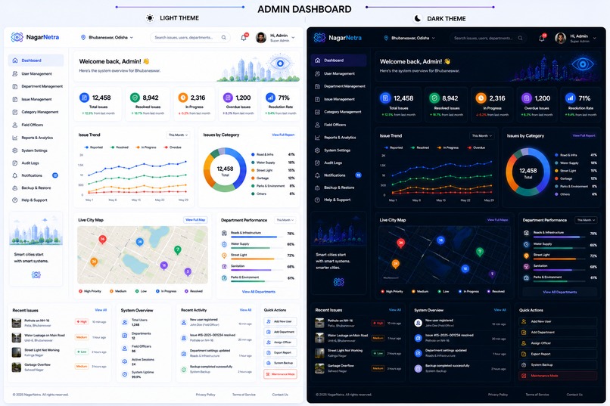Image resolution: width=610 pixels, height=406 pixels.
Task: Click Export Report quick action in light theme
Action: pos(280,352)
